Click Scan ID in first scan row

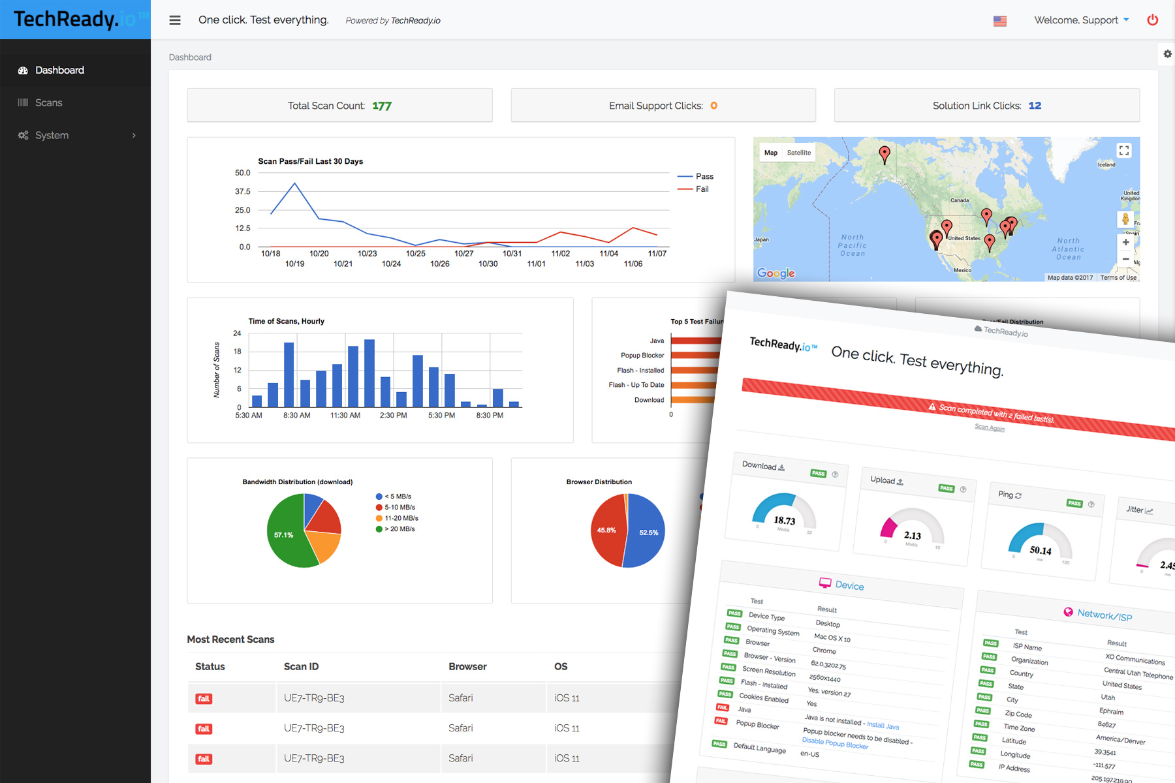pos(314,698)
